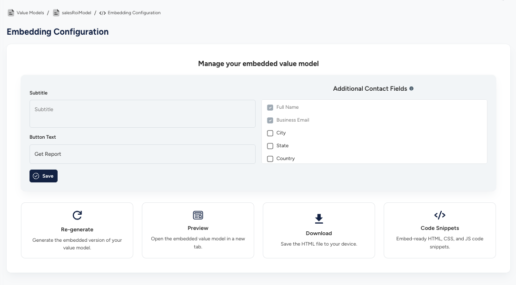Click the Value Models document icon in breadcrumb
The width and height of the screenshot is (516, 285).
(11, 13)
